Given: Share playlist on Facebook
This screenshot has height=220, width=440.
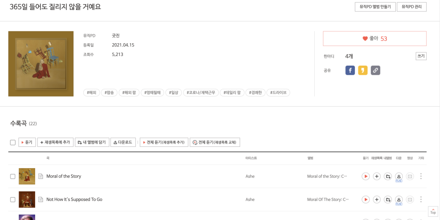Looking at the screenshot, I should point(350,70).
